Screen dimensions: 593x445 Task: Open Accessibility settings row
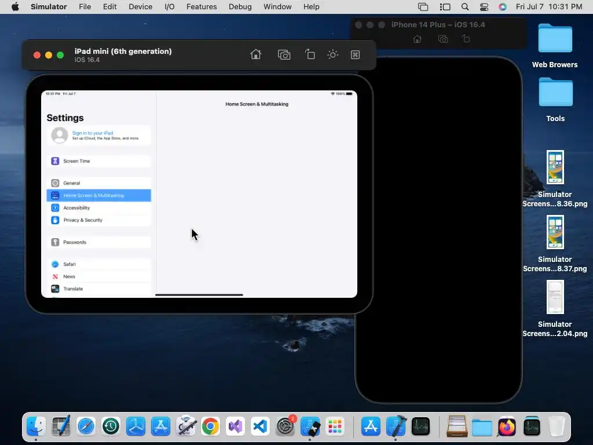point(98,208)
